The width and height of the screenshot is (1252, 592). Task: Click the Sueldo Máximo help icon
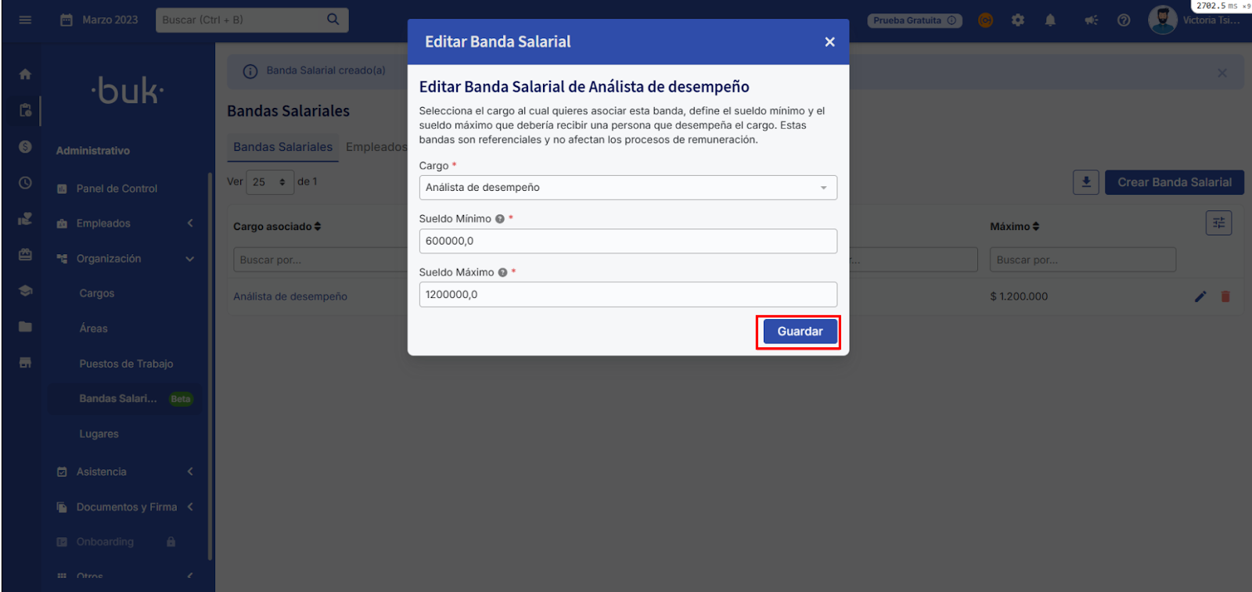point(502,273)
